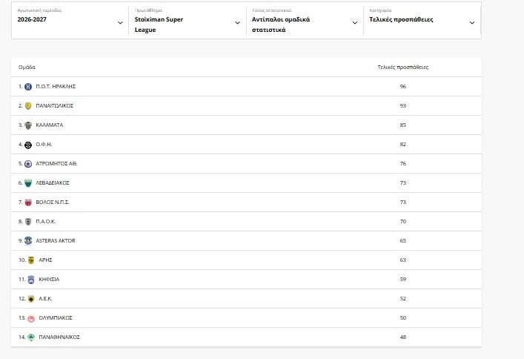This screenshot has width=524, height=359.
Task: Click the ΑΡΗΣ yellow crest
Action: click(31, 260)
